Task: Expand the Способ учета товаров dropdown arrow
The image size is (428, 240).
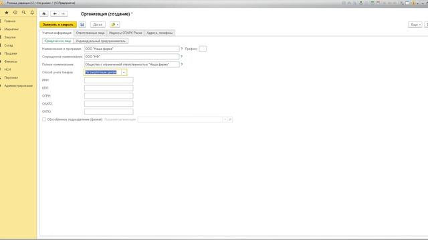Action: click(x=124, y=73)
